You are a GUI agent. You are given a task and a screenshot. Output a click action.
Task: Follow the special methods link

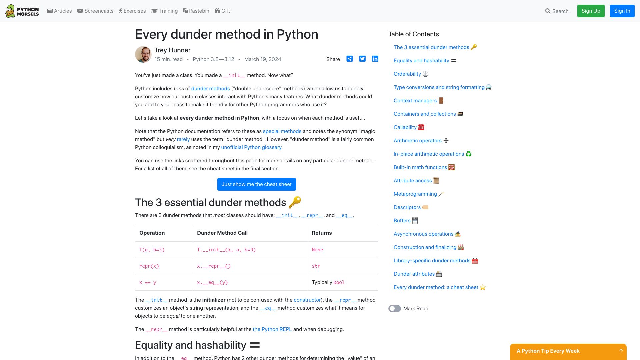tap(282, 131)
